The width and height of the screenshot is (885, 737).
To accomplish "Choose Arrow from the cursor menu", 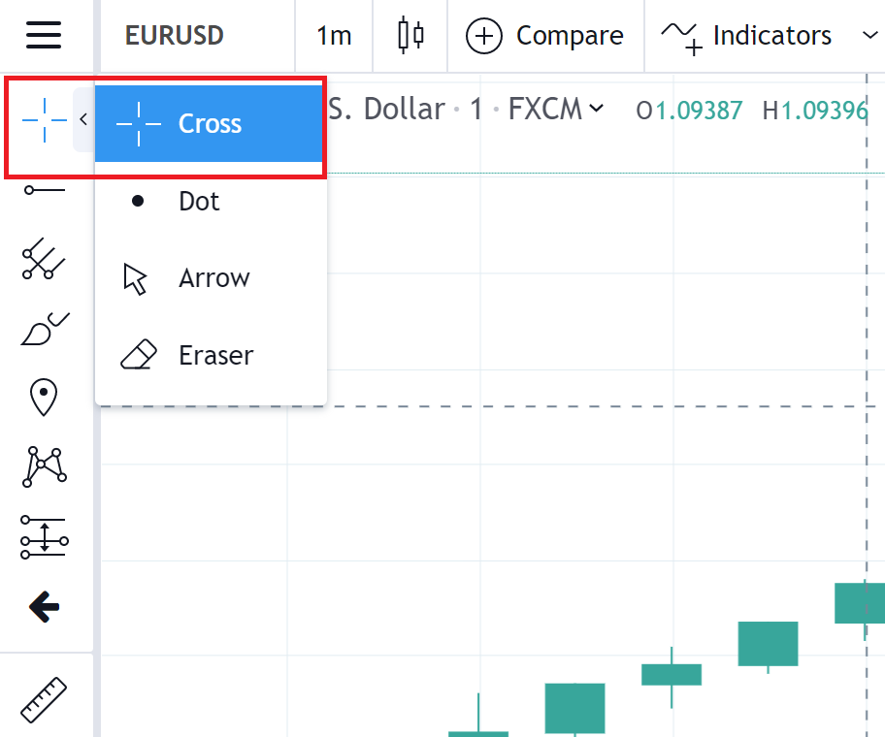I will (x=212, y=278).
